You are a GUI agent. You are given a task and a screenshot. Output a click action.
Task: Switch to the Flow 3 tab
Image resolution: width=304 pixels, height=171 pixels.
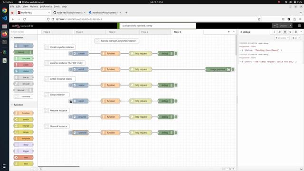pyautogui.click(x=123, y=32)
